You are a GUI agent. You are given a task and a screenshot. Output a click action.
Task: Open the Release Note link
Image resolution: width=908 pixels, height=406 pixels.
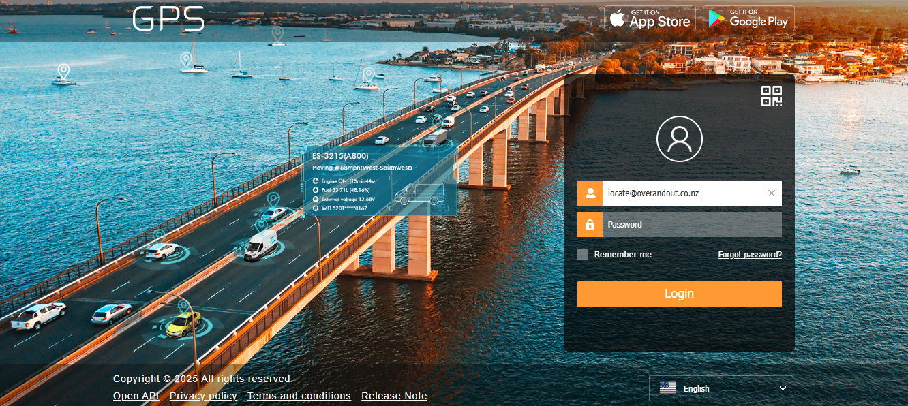pyautogui.click(x=394, y=396)
